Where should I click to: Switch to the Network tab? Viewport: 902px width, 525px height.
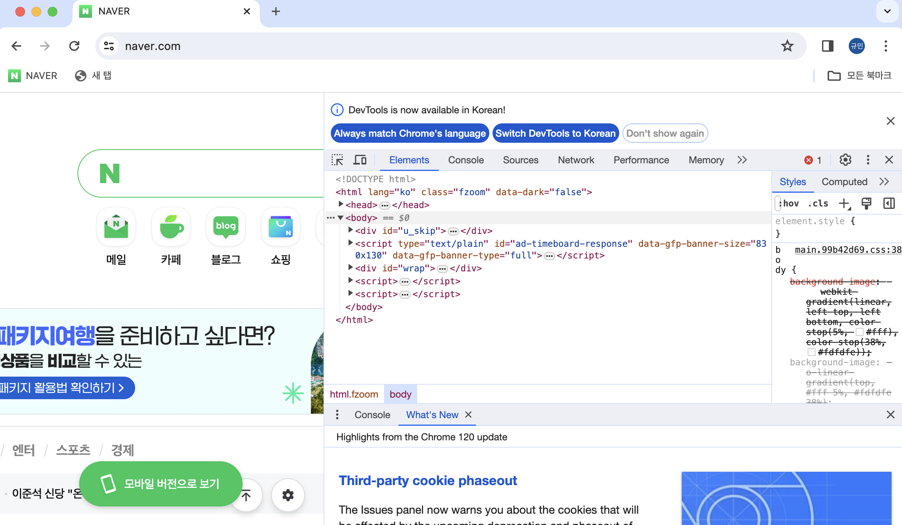coord(576,160)
